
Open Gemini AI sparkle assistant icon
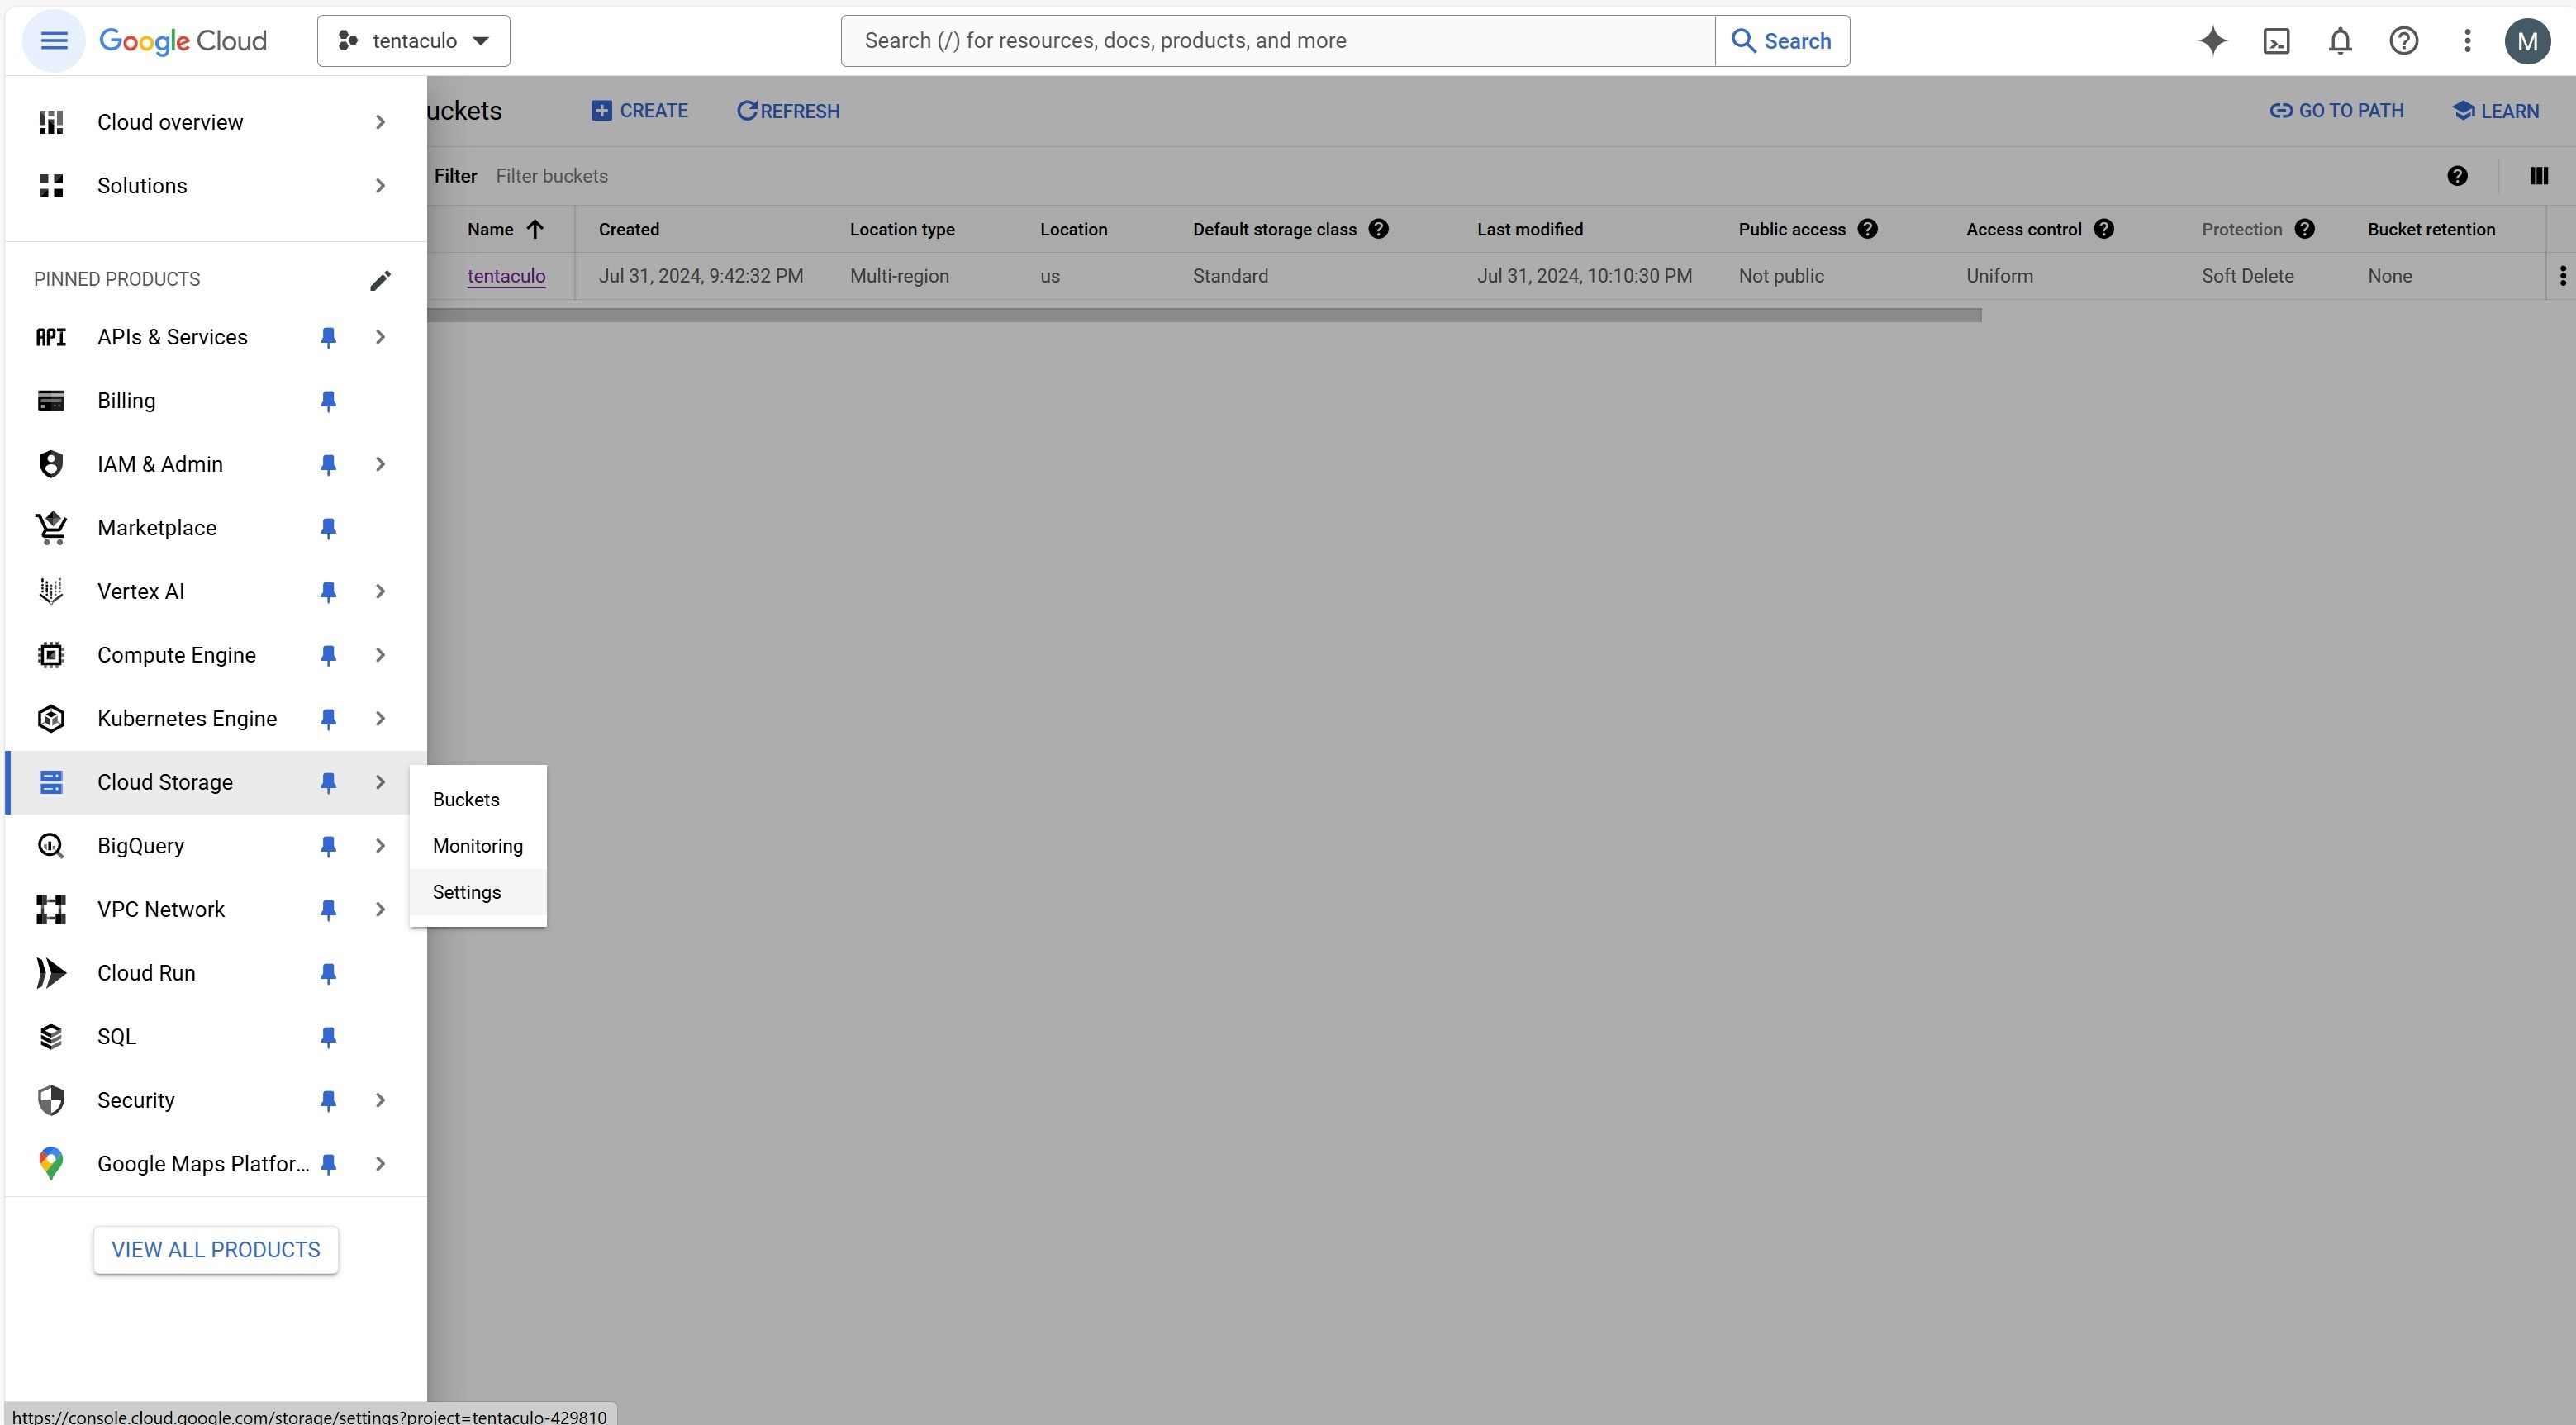pos(2213,41)
